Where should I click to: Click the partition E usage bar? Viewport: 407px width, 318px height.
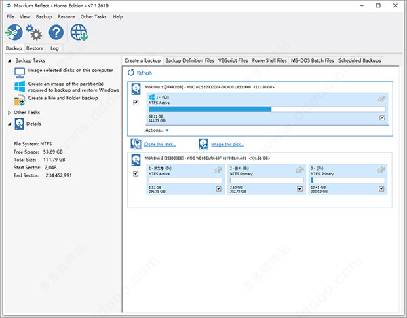267,180
